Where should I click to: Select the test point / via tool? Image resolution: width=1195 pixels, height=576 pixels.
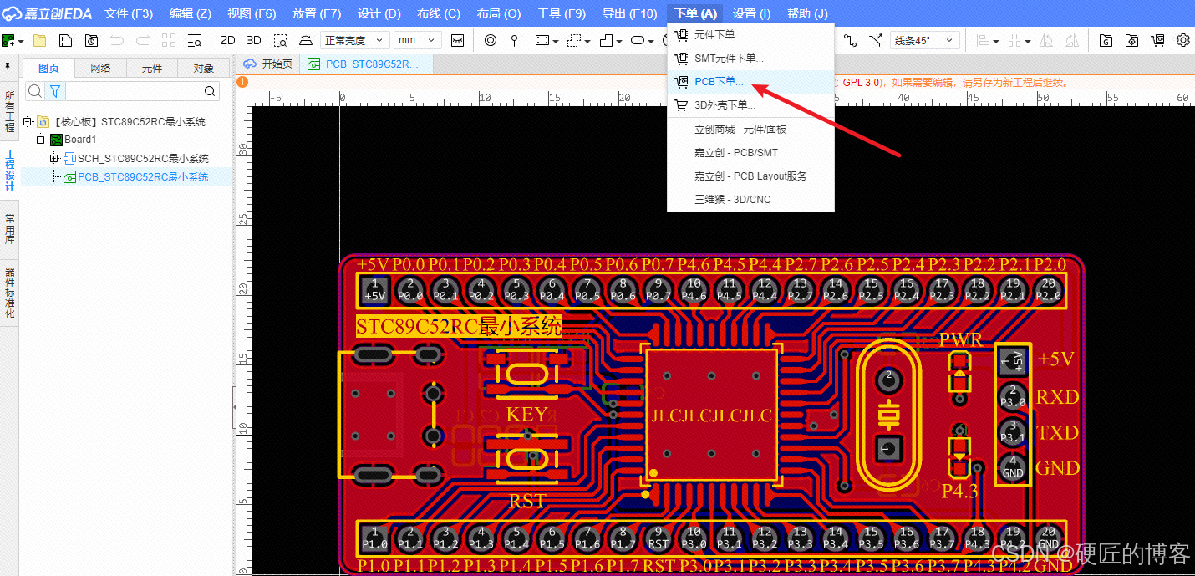(x=516, y=40)
